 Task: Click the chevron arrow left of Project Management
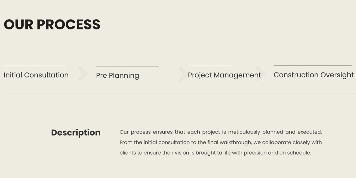coord(183,74)
